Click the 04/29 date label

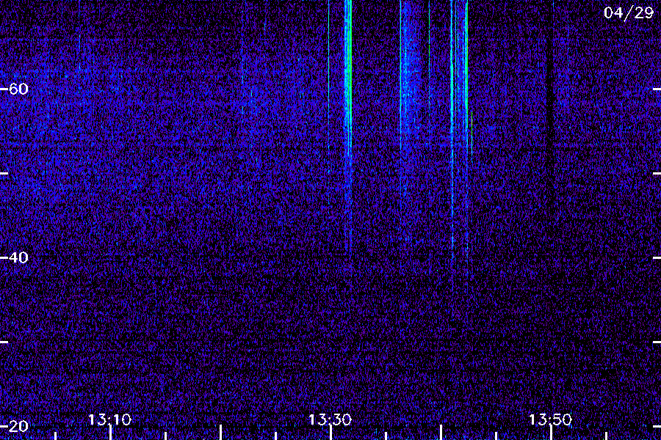click(629, 12)
